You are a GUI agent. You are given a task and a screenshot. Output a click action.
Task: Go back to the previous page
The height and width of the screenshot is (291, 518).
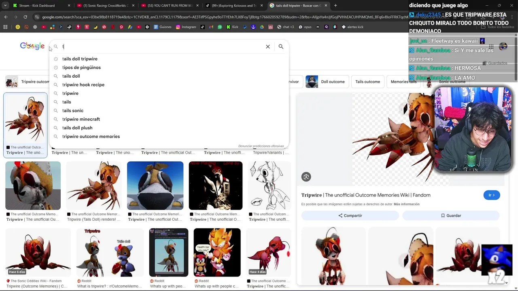[x=6, y=17]
